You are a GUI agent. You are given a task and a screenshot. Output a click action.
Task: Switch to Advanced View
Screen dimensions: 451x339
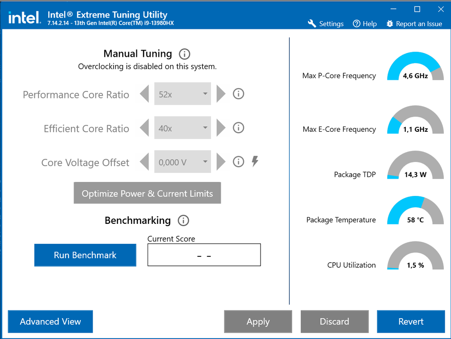(x=50, y=321)
